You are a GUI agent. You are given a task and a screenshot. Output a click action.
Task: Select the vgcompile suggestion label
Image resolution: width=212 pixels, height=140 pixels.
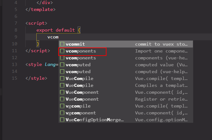tap(78, 106)
